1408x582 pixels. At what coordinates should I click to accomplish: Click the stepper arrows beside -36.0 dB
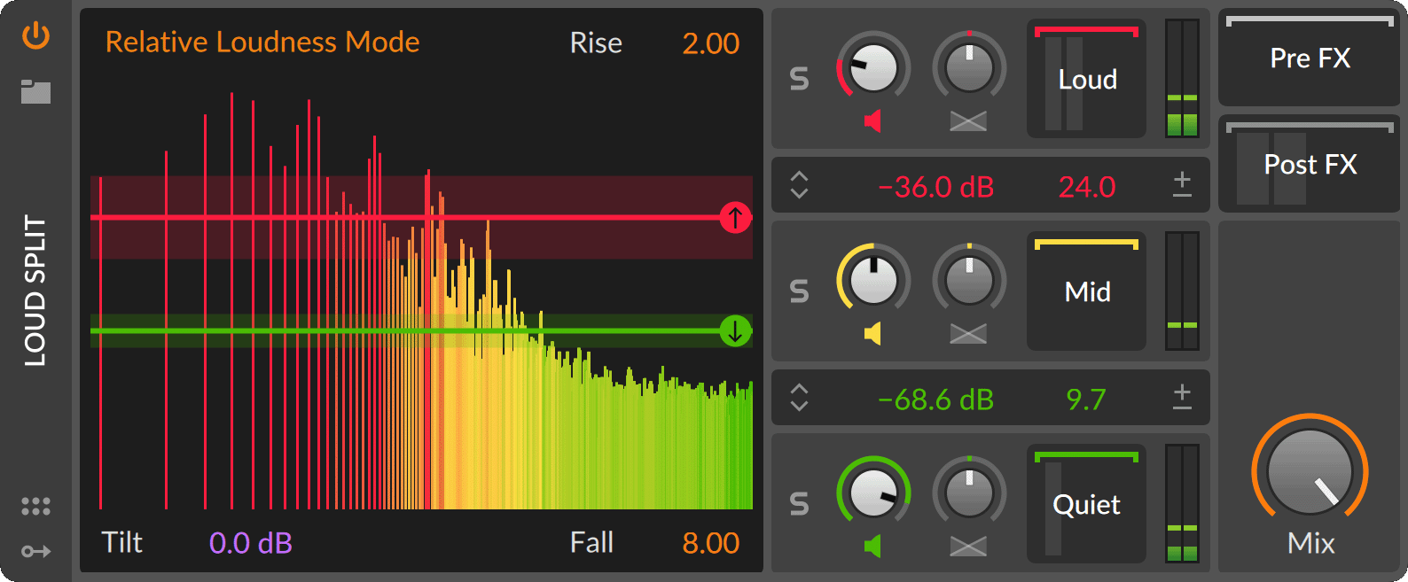point(799,185)
